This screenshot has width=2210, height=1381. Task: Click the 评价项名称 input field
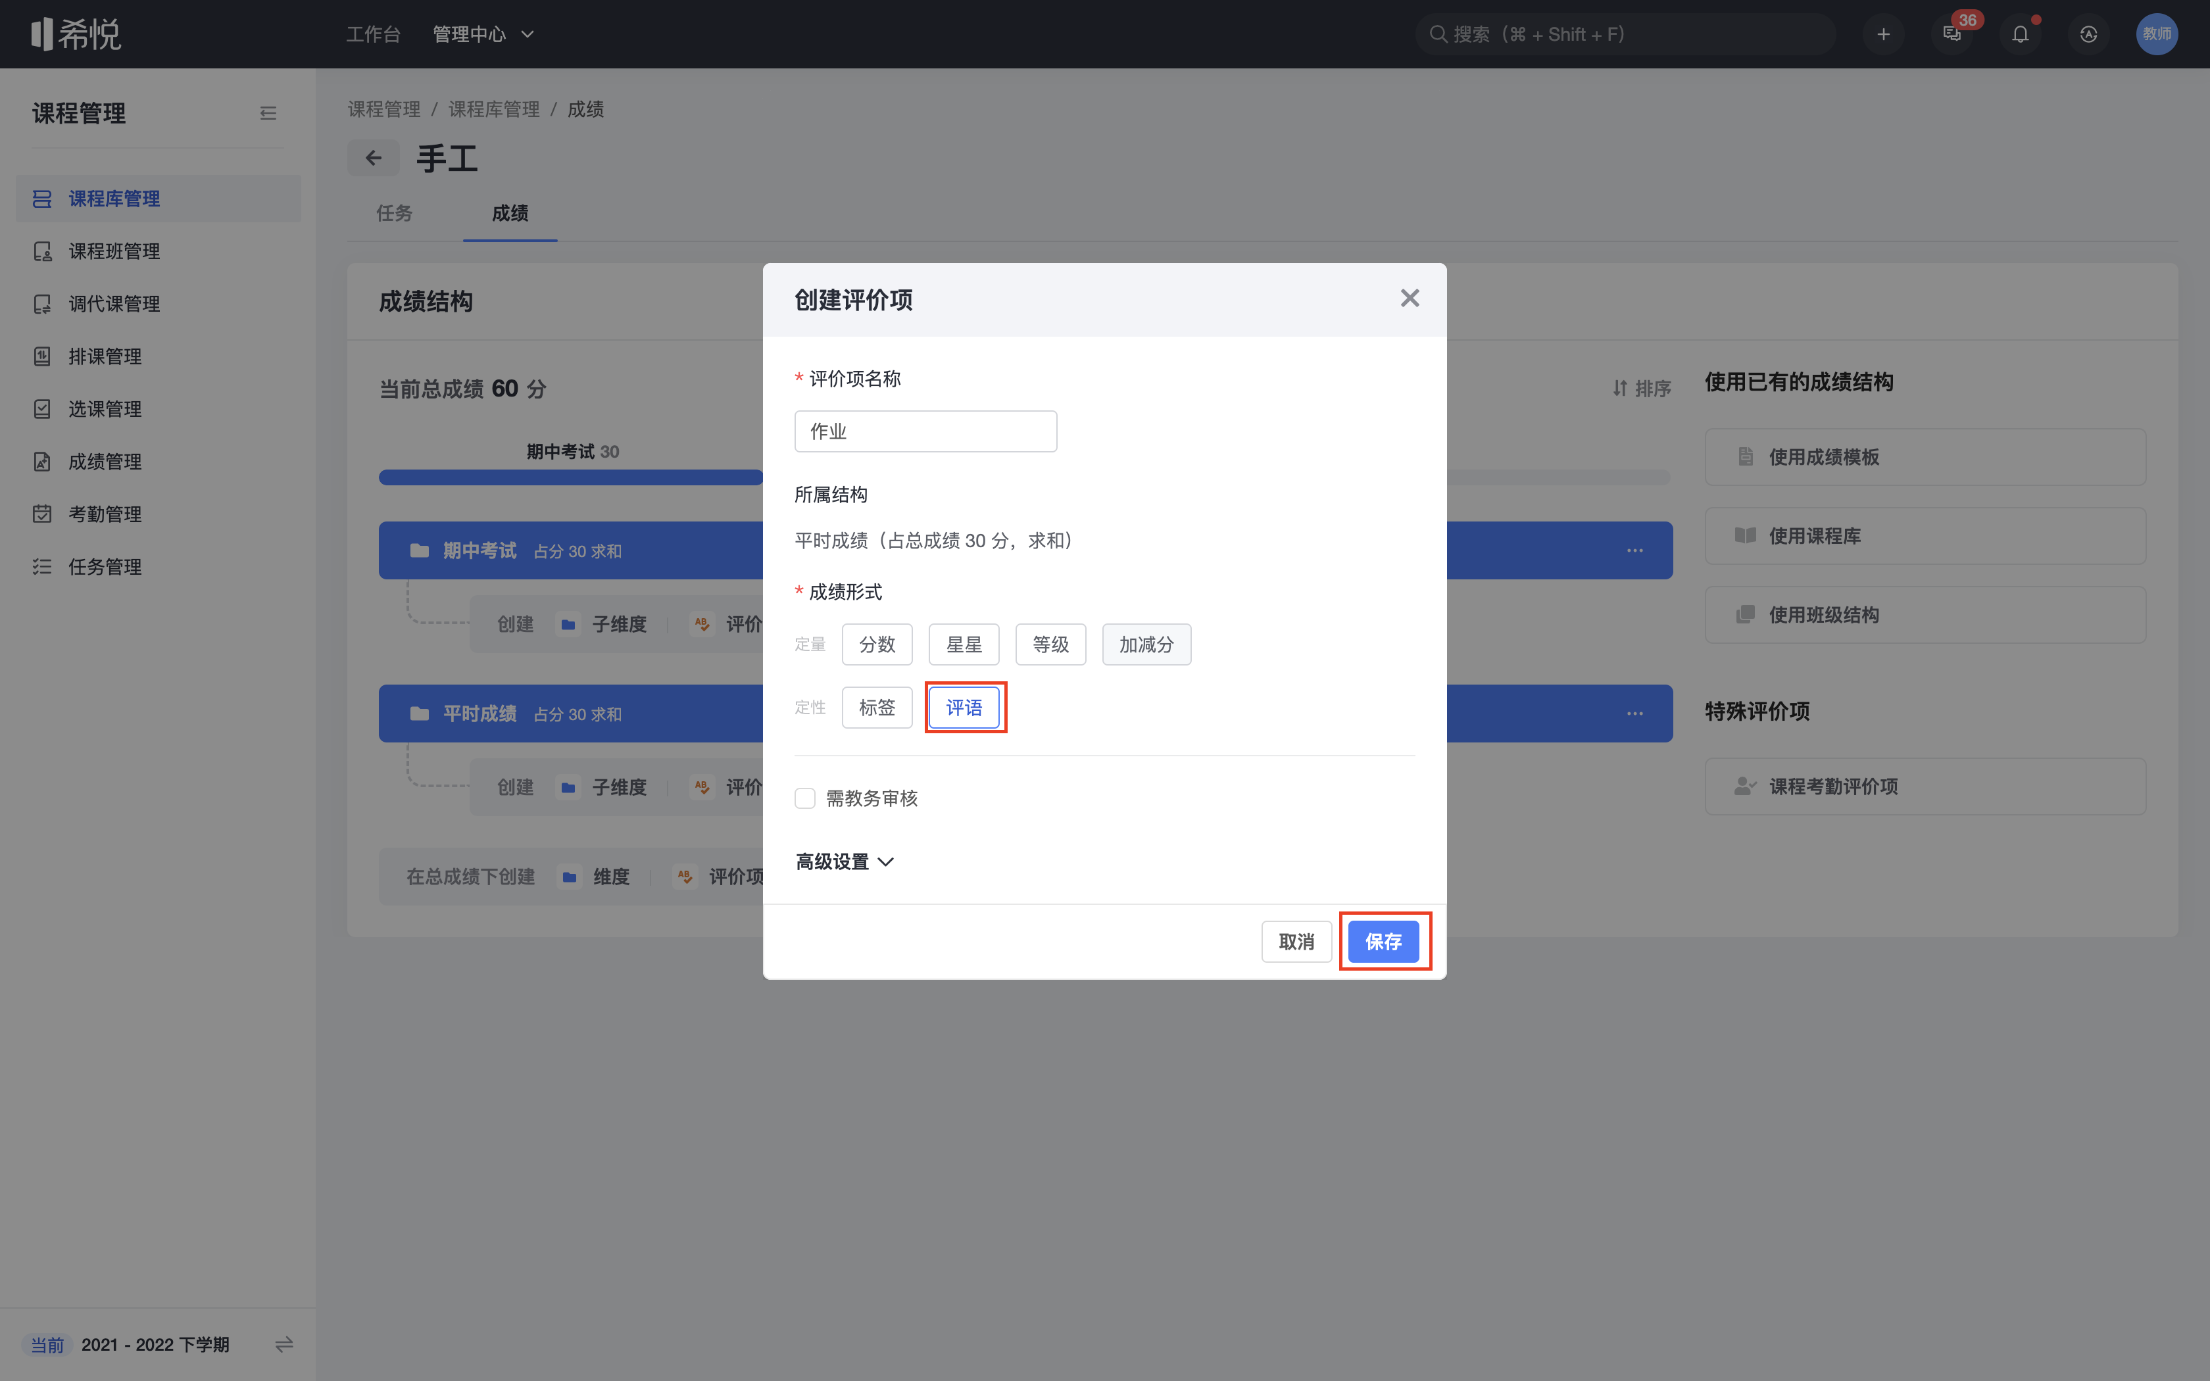[x=925, y=431]
